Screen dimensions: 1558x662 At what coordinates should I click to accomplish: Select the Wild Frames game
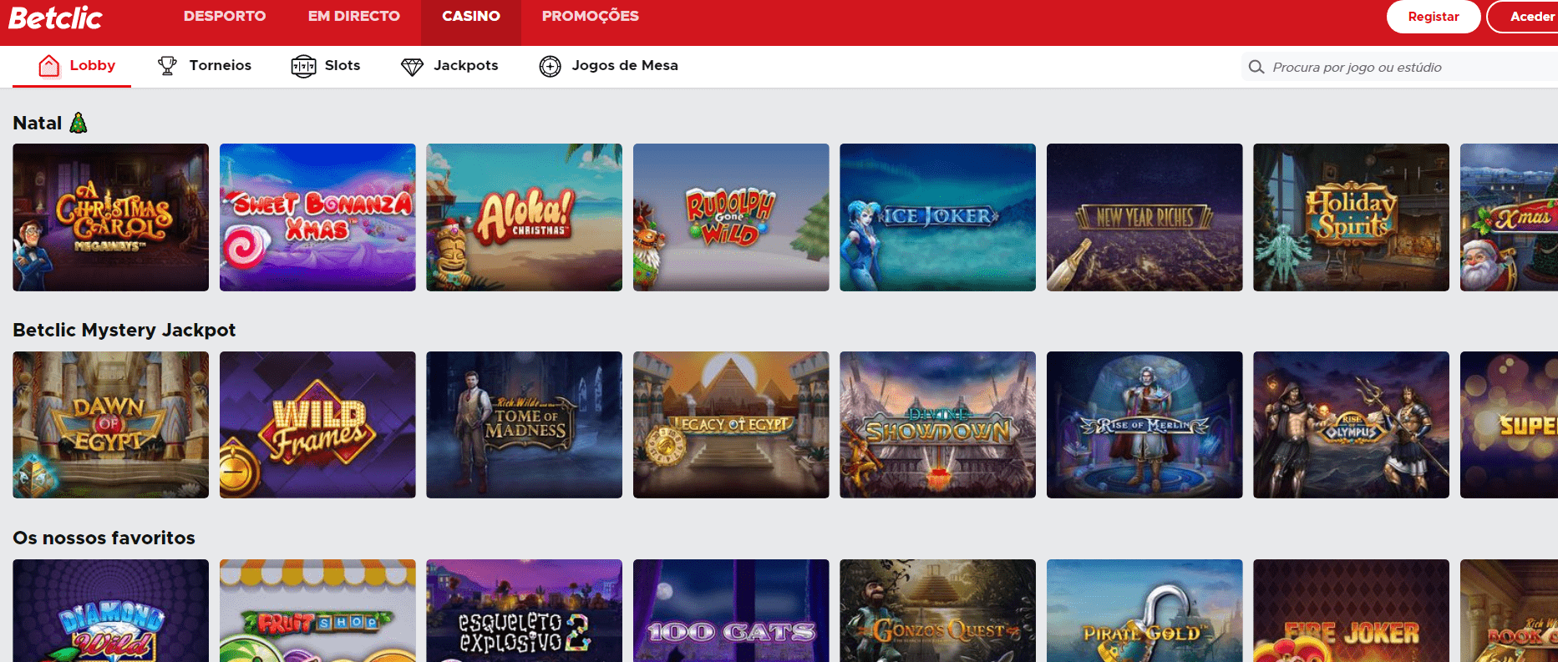(x=317, y=425)
